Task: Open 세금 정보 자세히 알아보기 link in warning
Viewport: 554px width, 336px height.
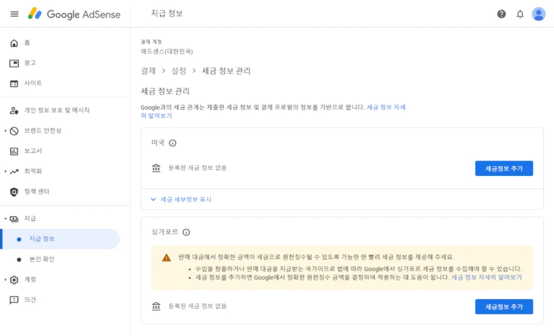Action: tap(486, 277)
